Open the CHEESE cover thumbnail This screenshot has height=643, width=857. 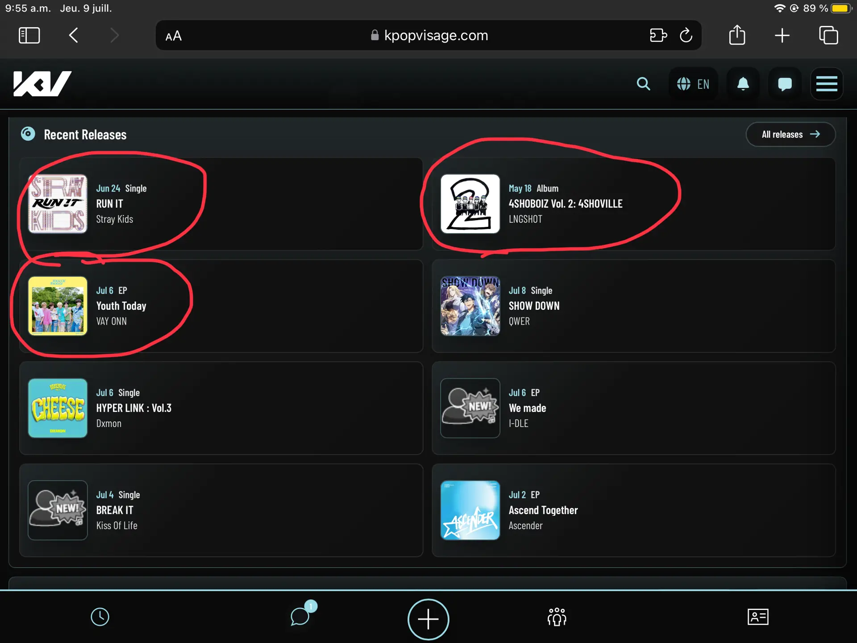[58, 408]
